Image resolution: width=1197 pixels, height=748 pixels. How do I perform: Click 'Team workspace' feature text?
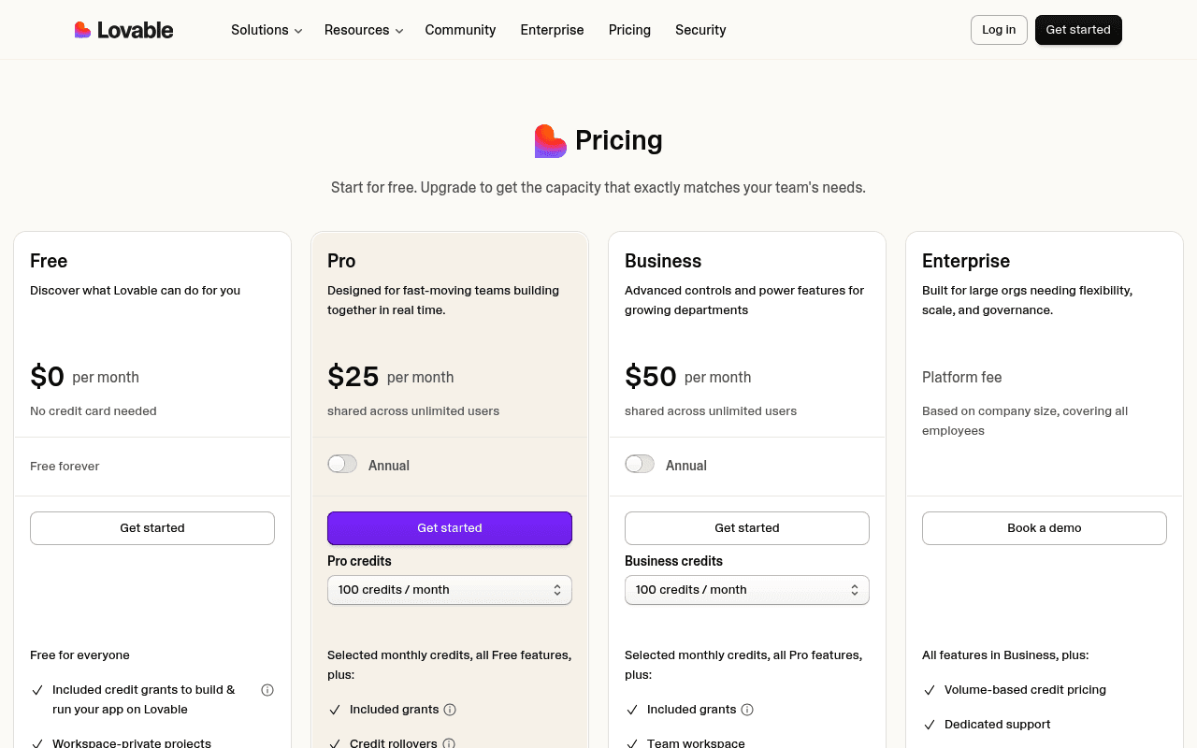click(x=696, y=743)
